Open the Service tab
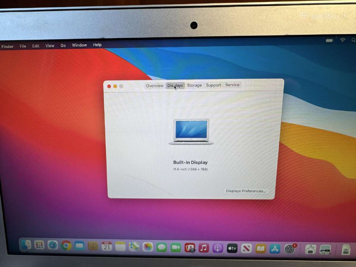The height and width of the screenshot is (267, 356). tap(232, 85)
